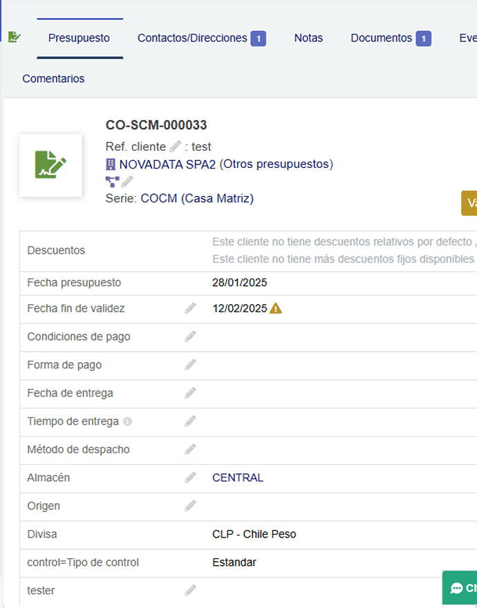Click the Contactos/Direcciones badge count 1
This screenshot has width=477, height=608.
259,39
